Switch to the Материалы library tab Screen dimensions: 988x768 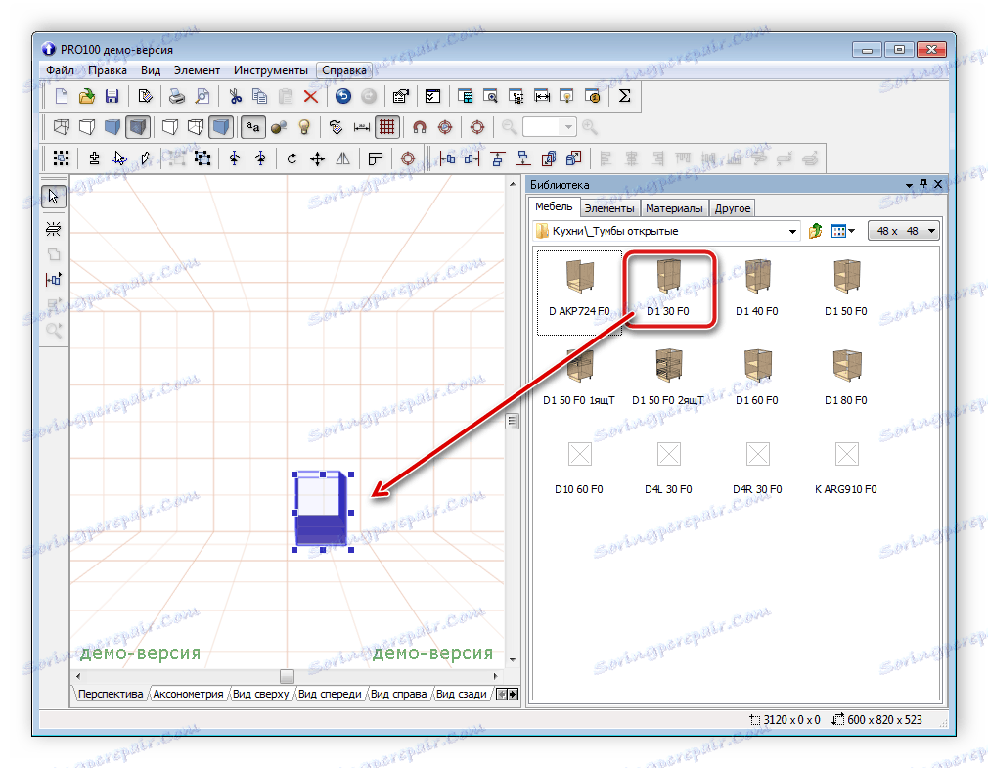tap(674, 208)
